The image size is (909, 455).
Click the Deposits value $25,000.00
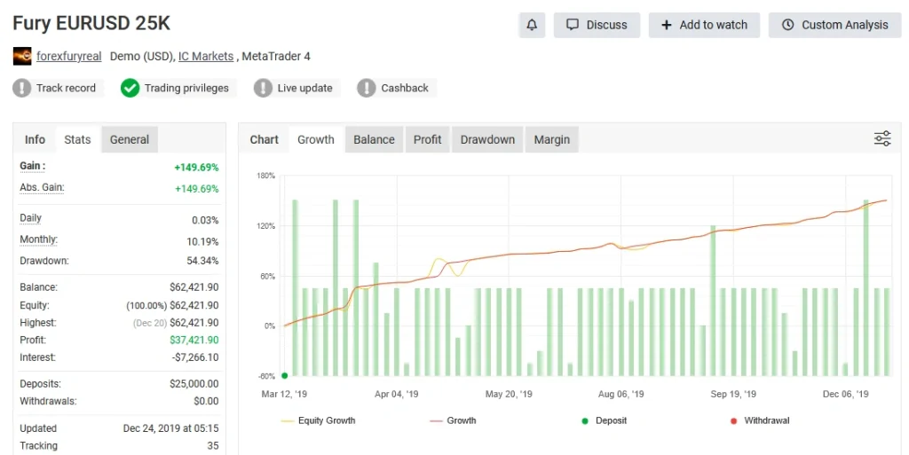click(x=194, y=384)
